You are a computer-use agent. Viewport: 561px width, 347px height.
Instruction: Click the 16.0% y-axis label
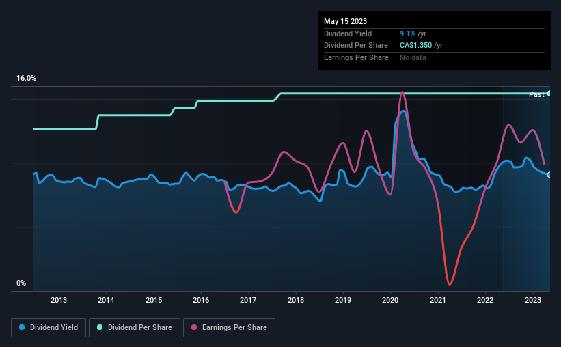(26, 79)
